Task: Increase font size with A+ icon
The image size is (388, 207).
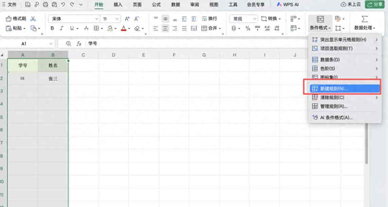Action: 127,19
